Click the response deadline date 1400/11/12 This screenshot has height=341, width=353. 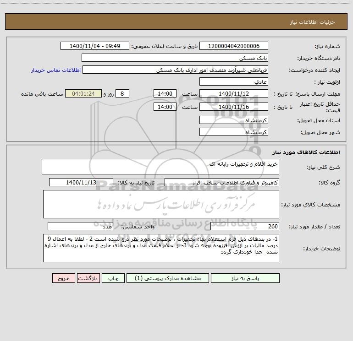(234, 93)
